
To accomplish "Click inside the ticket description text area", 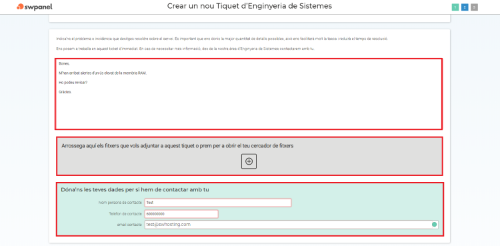I will point(249,94).
